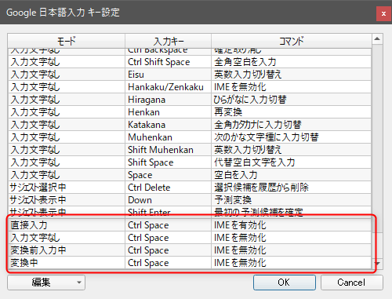Select Ctrl Space in the 変換中 row
This screenshot has height=299, width=392.
coord(168,263)
